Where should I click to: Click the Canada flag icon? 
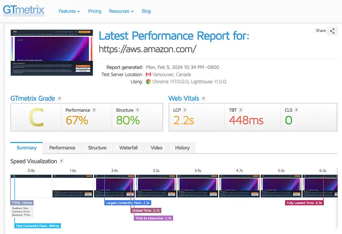pyautogui.click(x=148, y=75)
